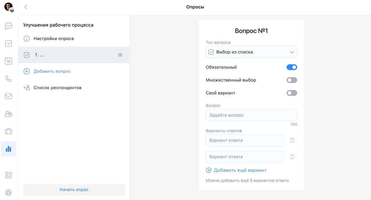Grab the question reorder handle
Image resolution: width=371 pixels, height=200 pixels.
point(120,55)
